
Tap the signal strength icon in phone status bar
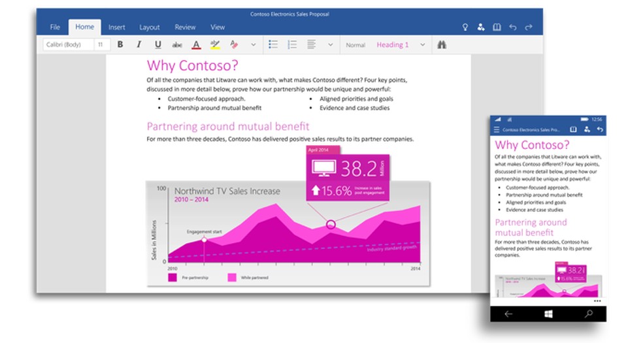click(x=498, y=120)
